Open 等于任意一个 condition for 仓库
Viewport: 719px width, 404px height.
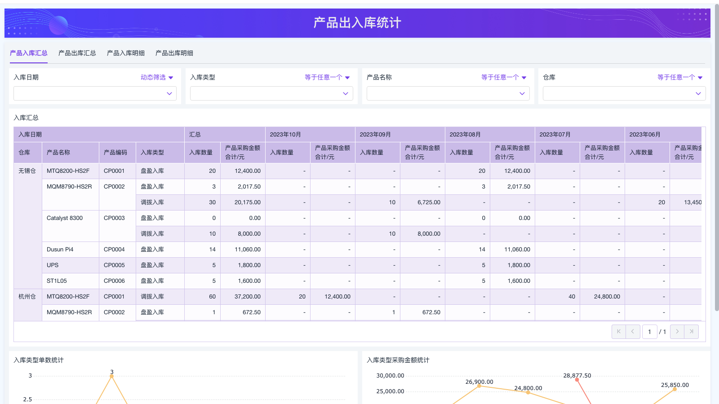(x=680, y=77)
